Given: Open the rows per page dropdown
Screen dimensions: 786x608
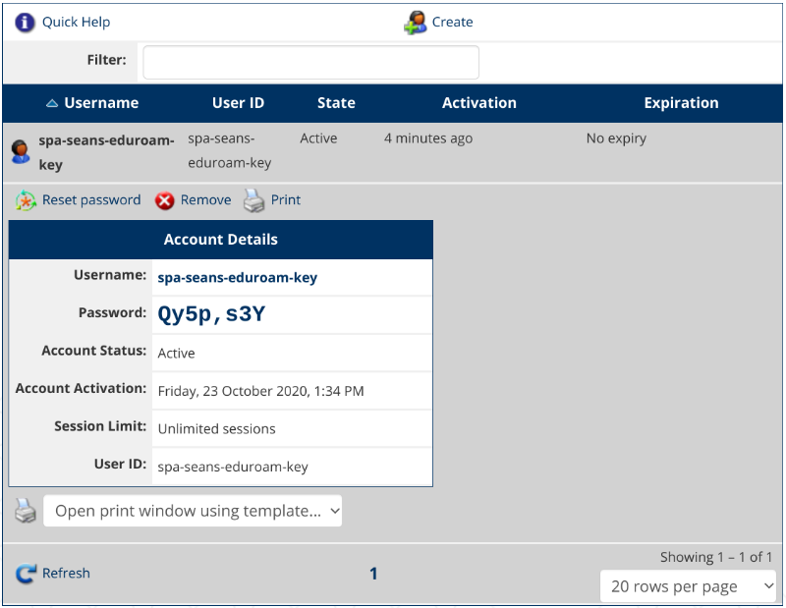Looking at the screenshot, I should point(688,586).
